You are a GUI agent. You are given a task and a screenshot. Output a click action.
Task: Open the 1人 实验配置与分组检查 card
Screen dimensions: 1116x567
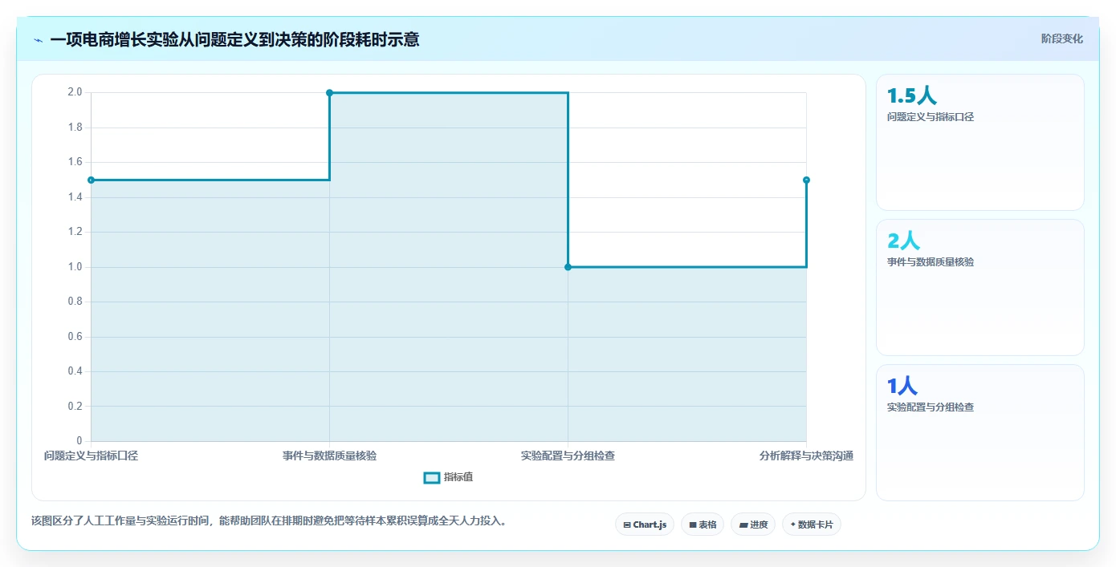point(980,432)
